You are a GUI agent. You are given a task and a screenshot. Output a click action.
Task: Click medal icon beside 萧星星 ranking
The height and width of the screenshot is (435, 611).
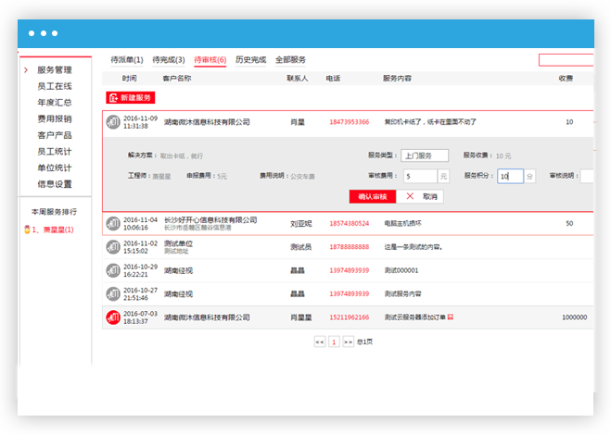click(x=27, y=230)
